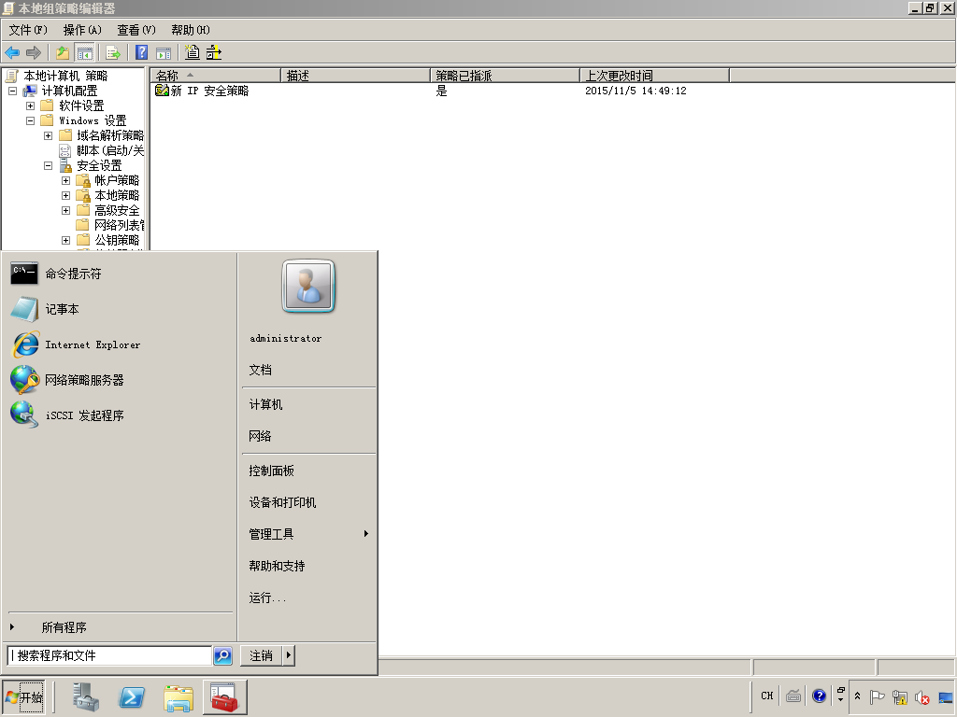Image resolution: width=957 pixels, height=717 pixels.
Task: Click the Action Center flag tray icon
Action: (x=877, y=696)
